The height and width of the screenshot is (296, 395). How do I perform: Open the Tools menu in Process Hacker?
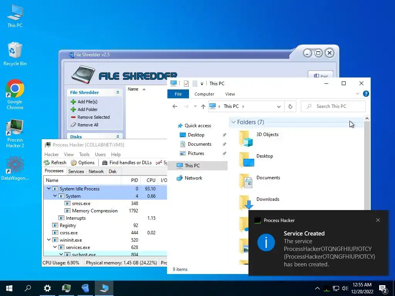84,154
